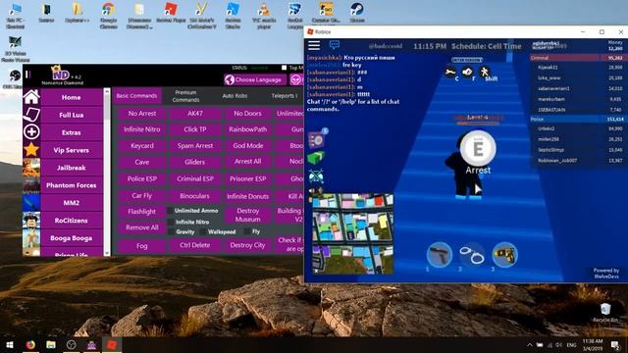The height and width of the screenshot is (353, 628).
Task: Click the Infinite Donuts button
Action: pyautogui.click(x=248, y=196)
